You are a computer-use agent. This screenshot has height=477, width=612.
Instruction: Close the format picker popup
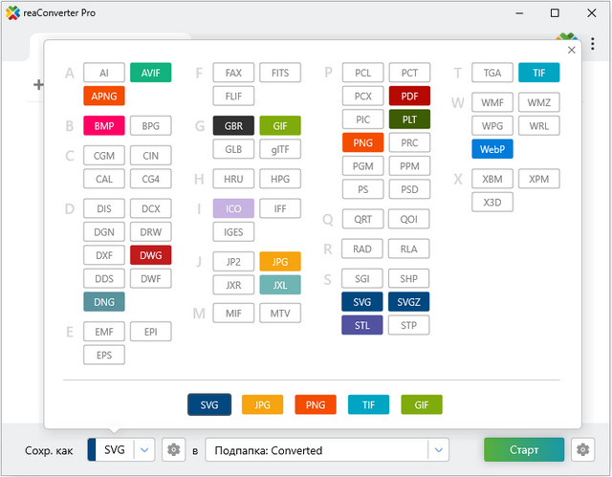coord(572,51)
